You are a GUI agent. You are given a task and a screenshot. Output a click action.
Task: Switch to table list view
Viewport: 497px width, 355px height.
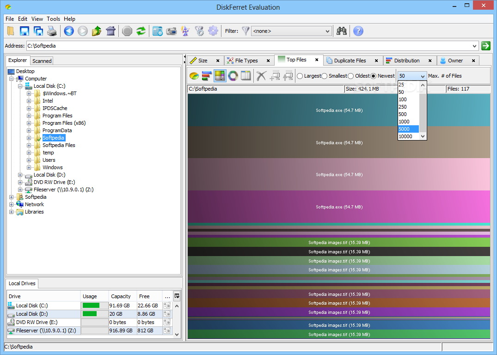[245, 76]
